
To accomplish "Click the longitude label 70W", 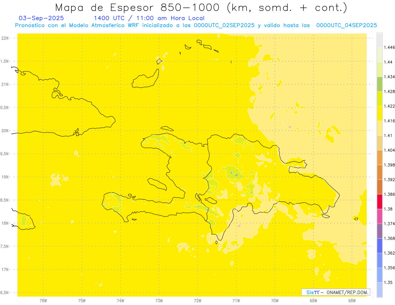I will [x=275, y=301].
